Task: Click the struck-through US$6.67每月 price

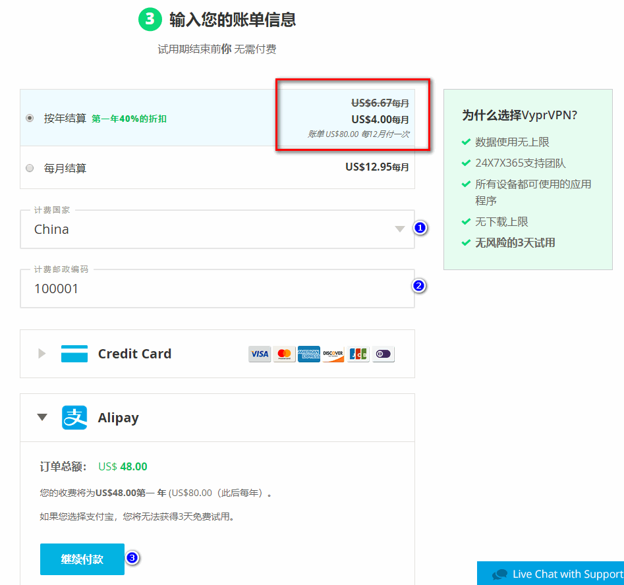Action: point(380,103)
